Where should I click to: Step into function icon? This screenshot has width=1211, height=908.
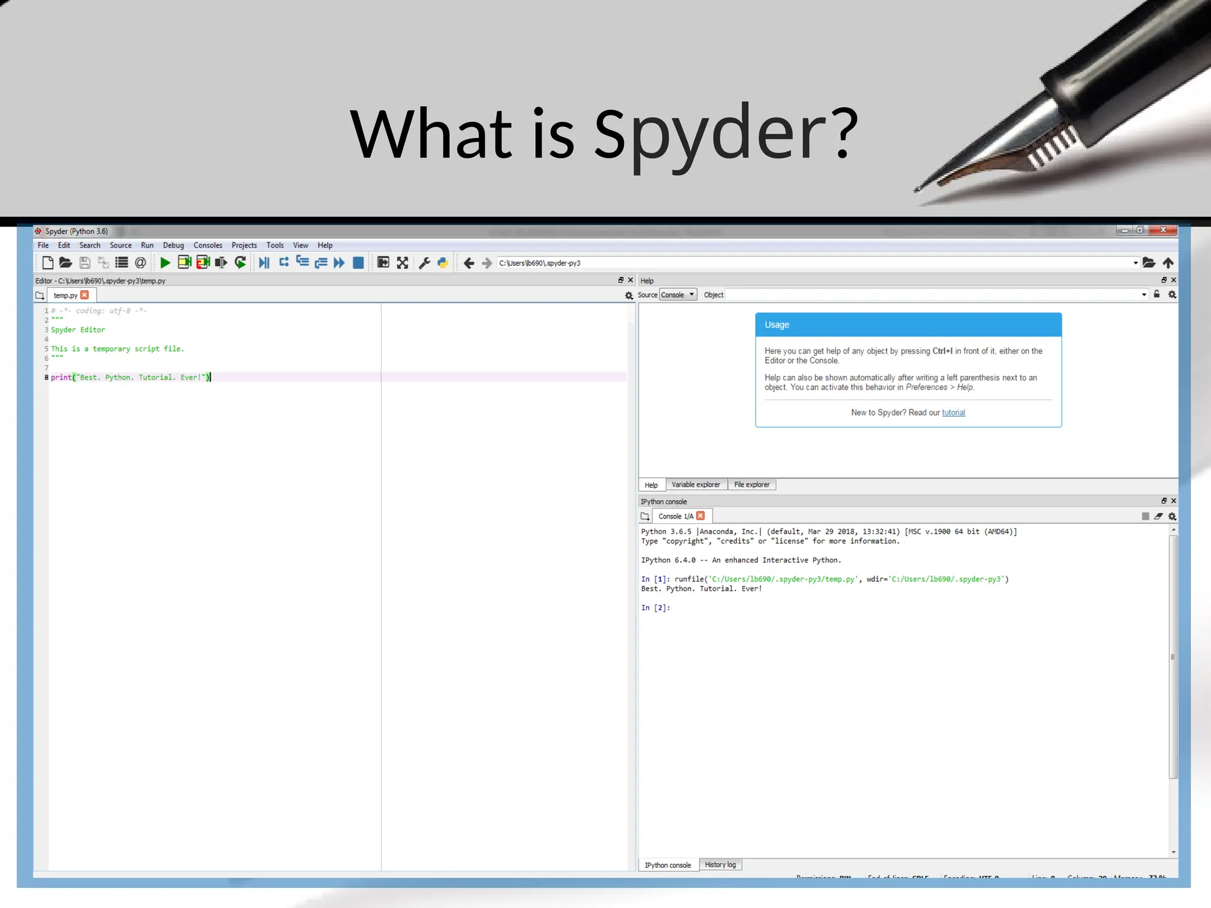coord(302,262)
